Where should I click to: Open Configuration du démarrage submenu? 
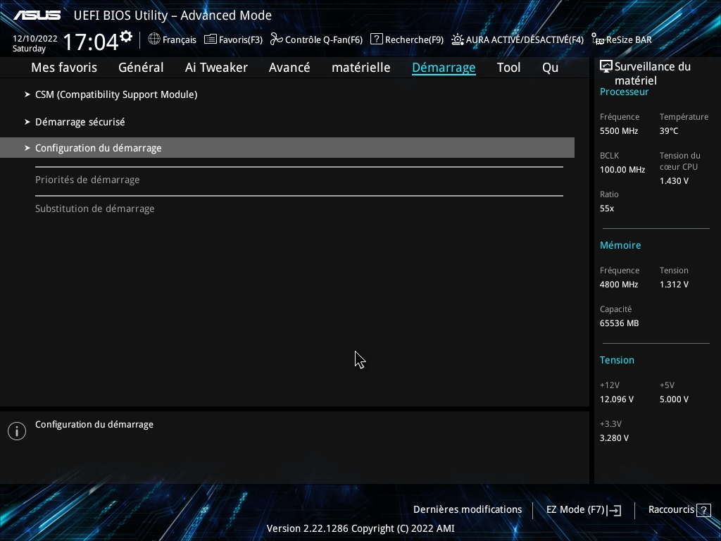pyautogui.click(x=98, y=148)
